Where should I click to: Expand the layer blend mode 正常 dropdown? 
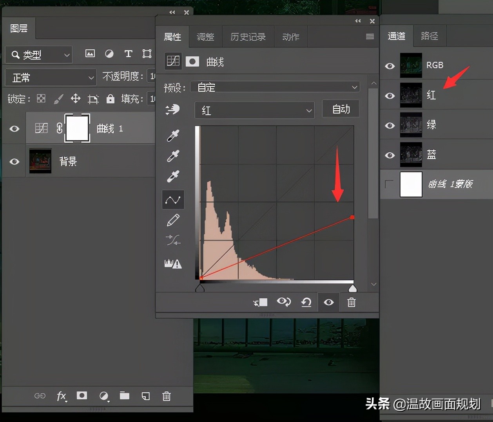coord(51,78)
